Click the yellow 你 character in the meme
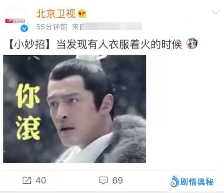This screenshot has height=193, width=224. coord(28,96)
